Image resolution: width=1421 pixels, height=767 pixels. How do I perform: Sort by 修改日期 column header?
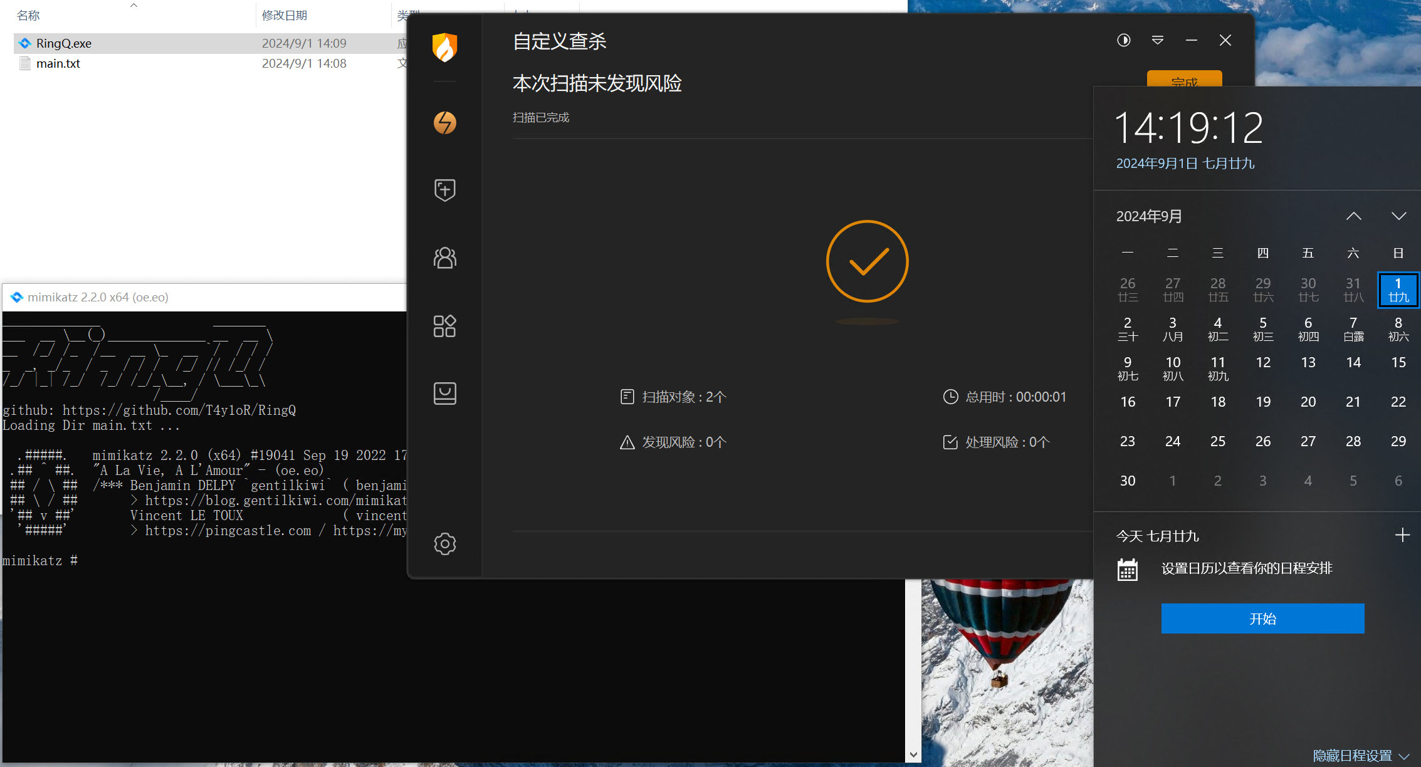coord(284,15)
